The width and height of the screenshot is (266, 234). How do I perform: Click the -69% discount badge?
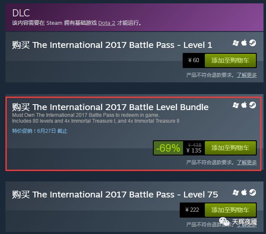168,148
